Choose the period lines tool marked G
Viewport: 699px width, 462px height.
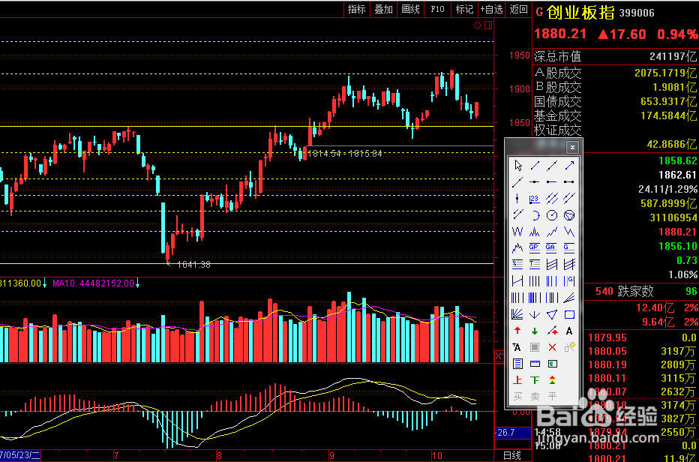click(568, 281)
